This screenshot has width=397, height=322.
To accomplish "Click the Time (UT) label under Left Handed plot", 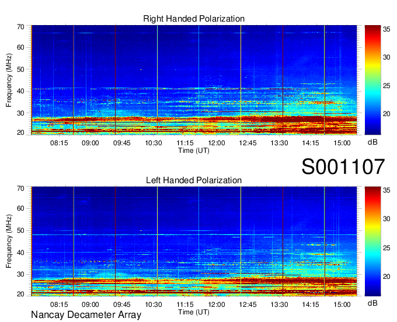I will (x=194, y=312).
